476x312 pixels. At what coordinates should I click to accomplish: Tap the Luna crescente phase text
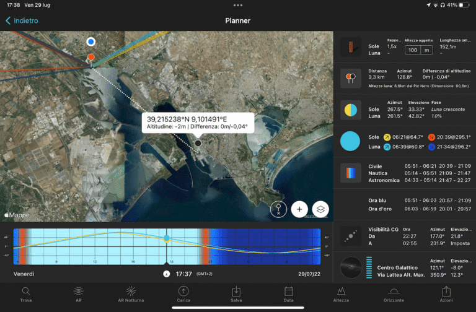[448, 109]
